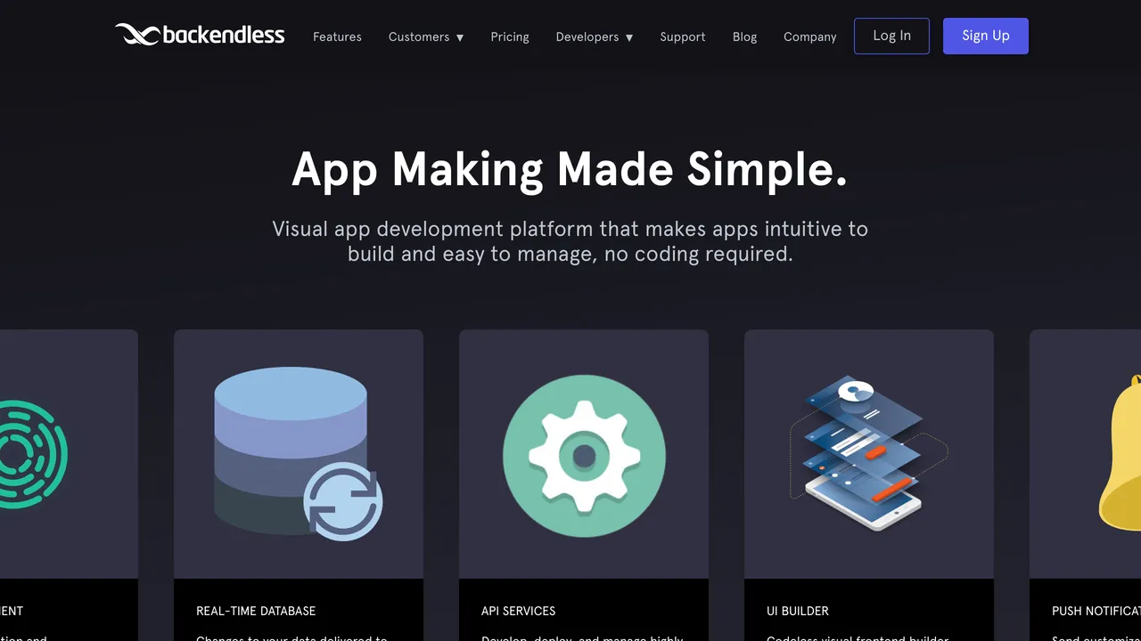
Task: Visit the Blog link
Action: click(x=744, y=37)
